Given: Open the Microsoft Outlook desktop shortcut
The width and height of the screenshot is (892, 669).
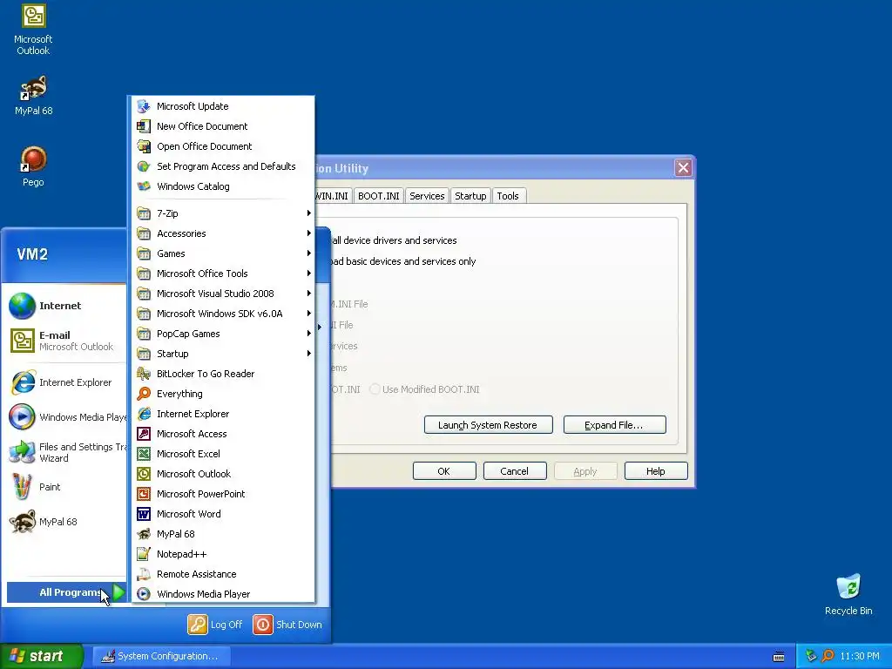Looking at the screenshot, I should click(33, 29).
